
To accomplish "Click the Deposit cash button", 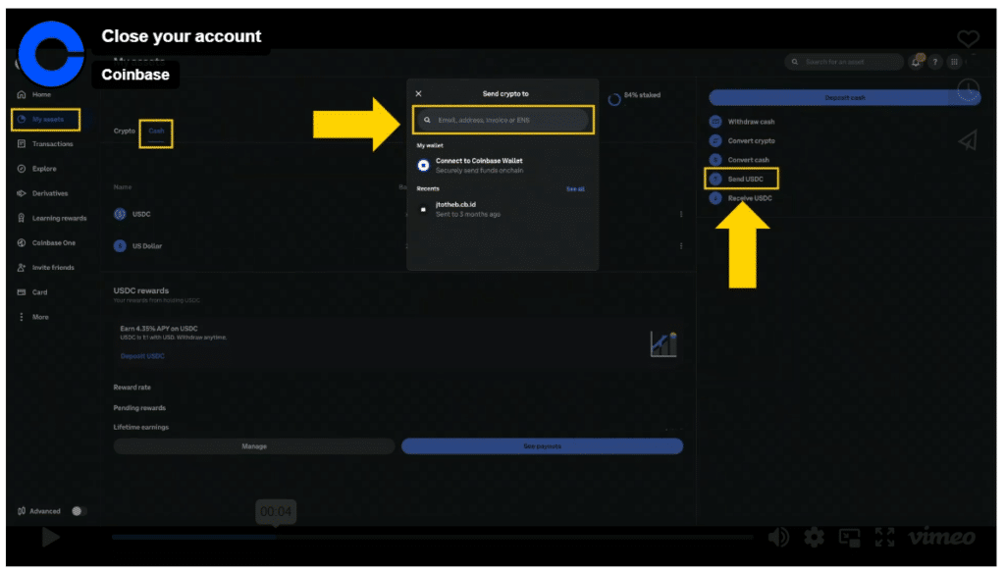I will click(844, 98).
